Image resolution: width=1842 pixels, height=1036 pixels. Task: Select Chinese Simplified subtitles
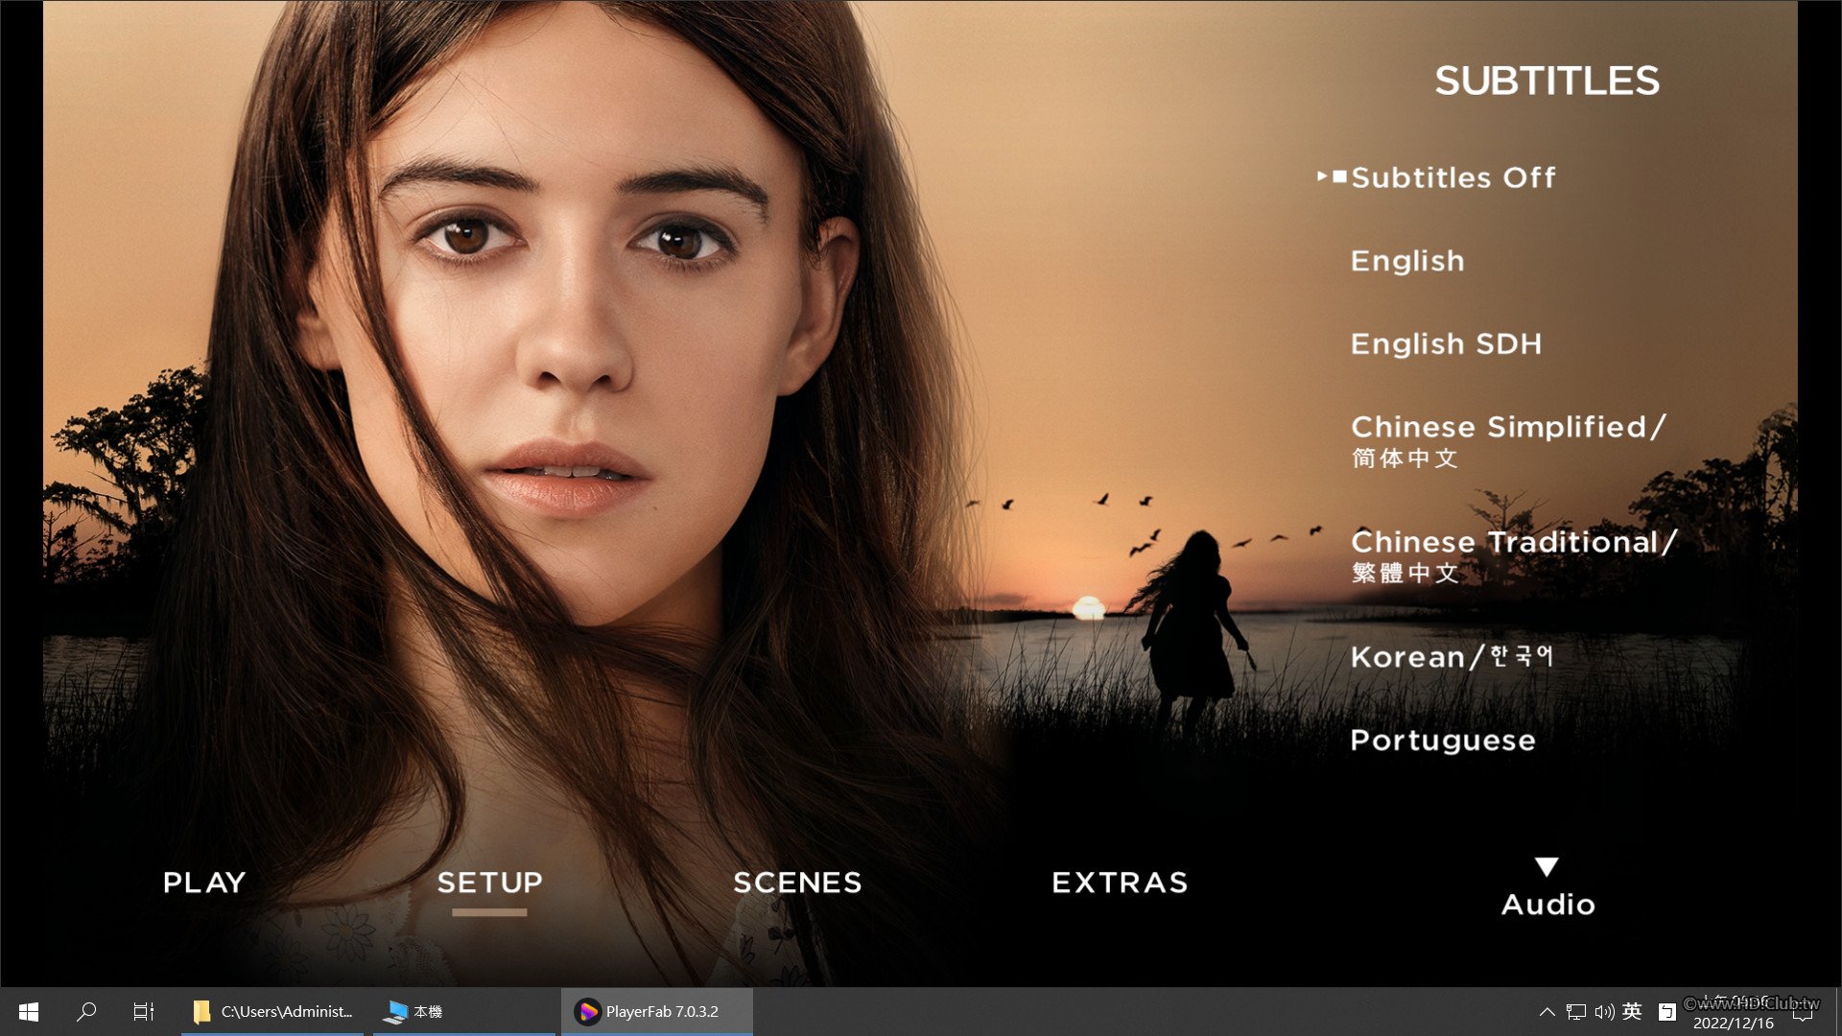coord(1507,439)
